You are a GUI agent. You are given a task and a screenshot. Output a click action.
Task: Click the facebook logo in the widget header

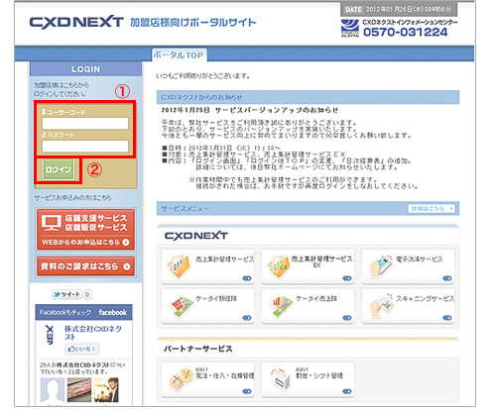coord(112,312)
